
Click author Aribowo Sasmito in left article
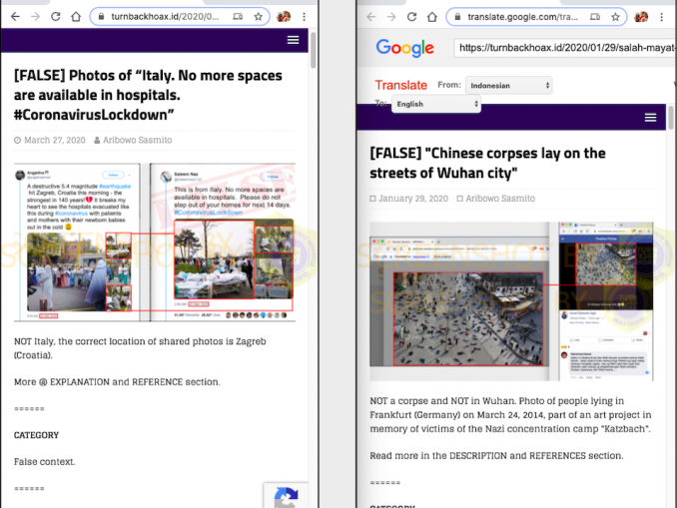coord(138,140)
